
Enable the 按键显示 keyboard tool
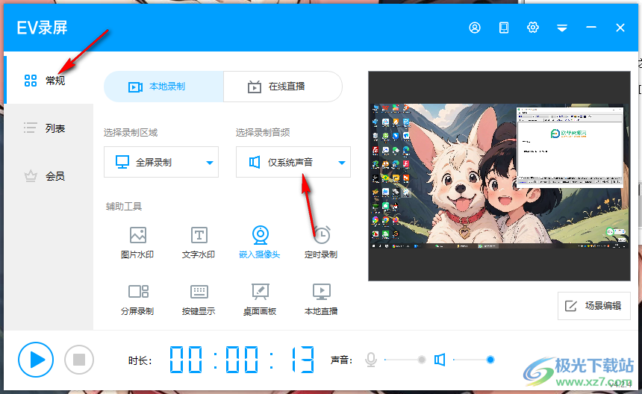click(x=199, y=299)
